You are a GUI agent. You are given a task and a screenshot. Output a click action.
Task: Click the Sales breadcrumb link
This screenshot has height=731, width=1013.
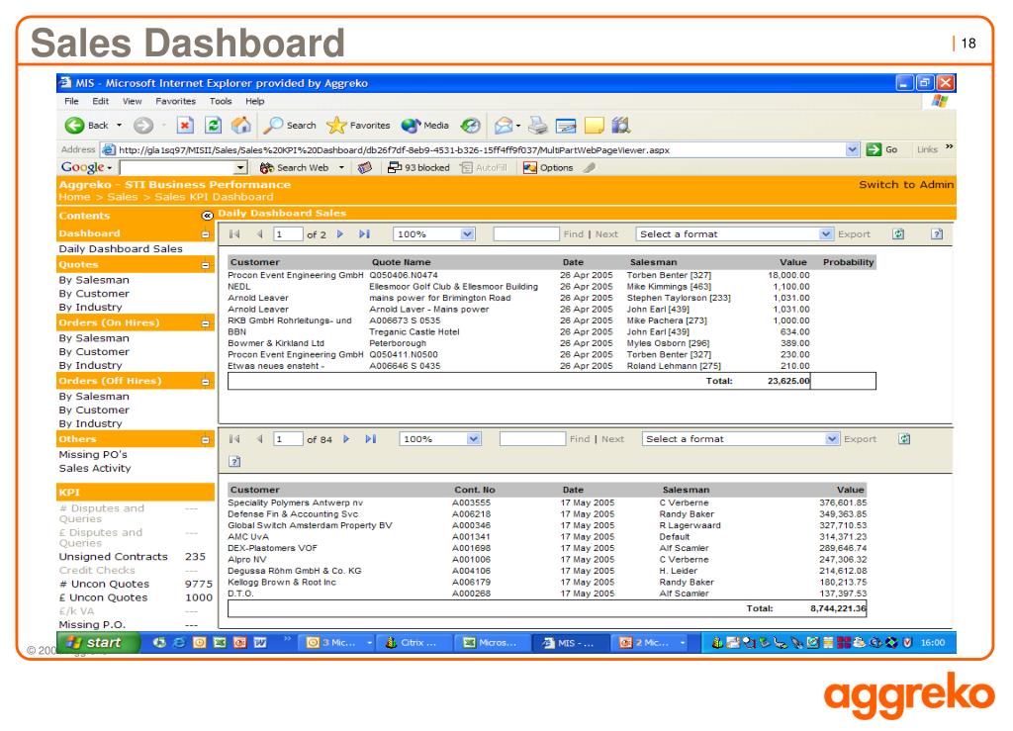pyautogui.click(x=122, y=197)
